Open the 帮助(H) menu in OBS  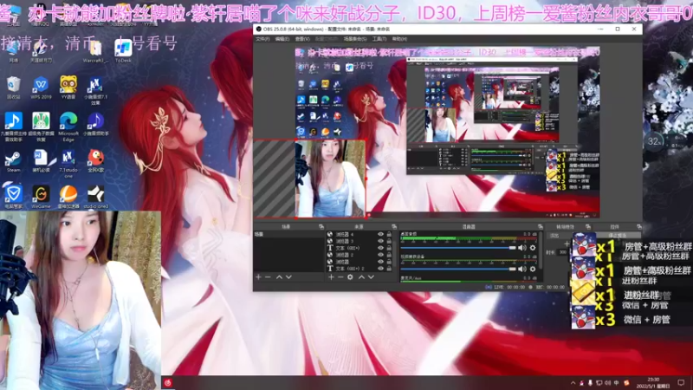pyautogui.click(x=399, y=39)
